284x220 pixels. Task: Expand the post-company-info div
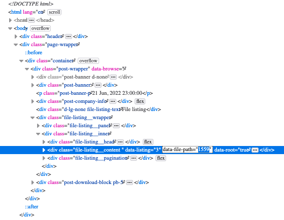point(33,101)
